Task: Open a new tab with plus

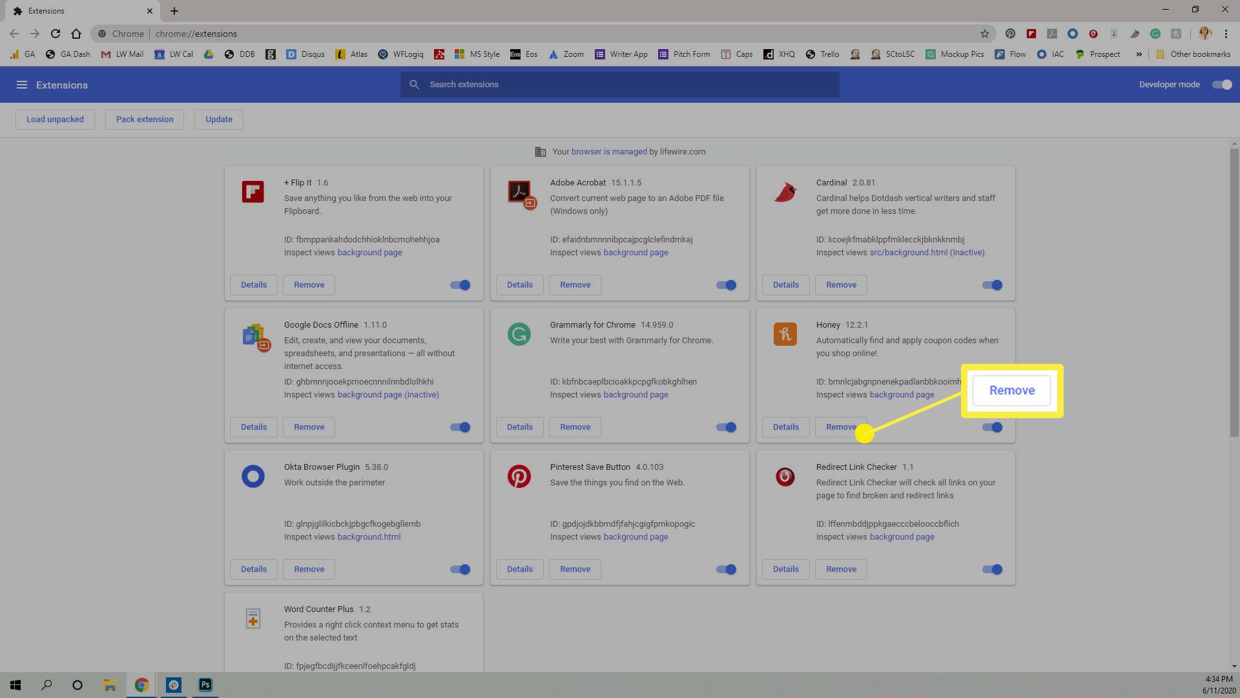Action: click(174, 11)
